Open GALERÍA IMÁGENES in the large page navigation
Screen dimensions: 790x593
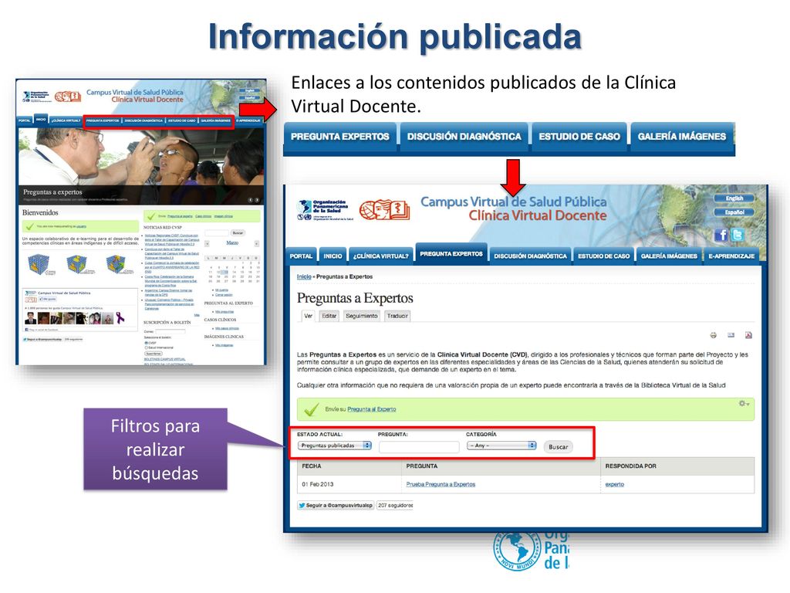[x=669, y=256]
